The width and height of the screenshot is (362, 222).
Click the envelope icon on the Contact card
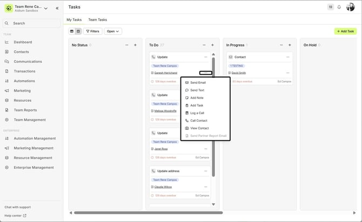pyautogui.click(x=230, y=57)
